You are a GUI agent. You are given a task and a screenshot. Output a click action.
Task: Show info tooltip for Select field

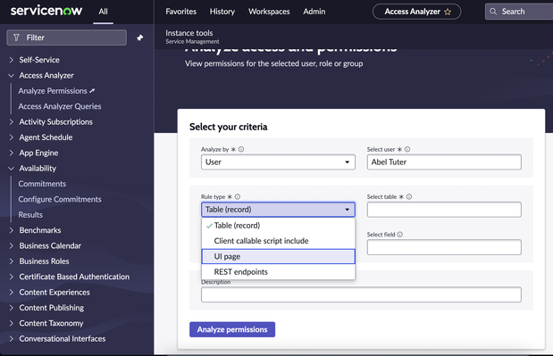pyautogui.click(x=400, y=235)
